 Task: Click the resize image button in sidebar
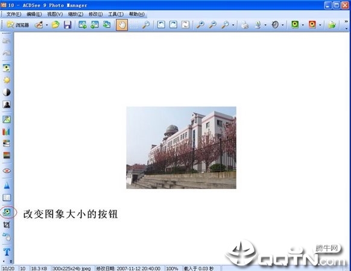7,212
